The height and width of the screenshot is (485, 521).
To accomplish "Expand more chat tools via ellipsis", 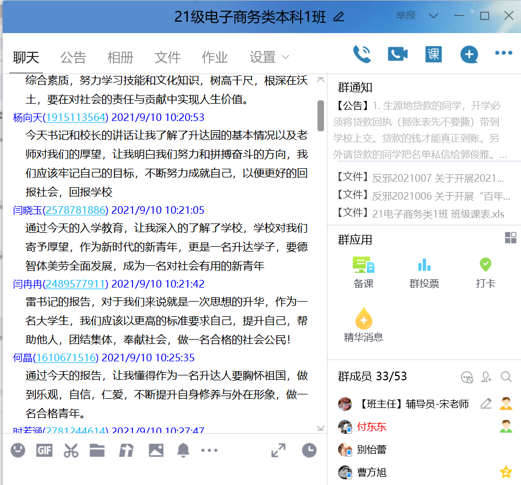I will pyautogui.click(x=209, y=450).
